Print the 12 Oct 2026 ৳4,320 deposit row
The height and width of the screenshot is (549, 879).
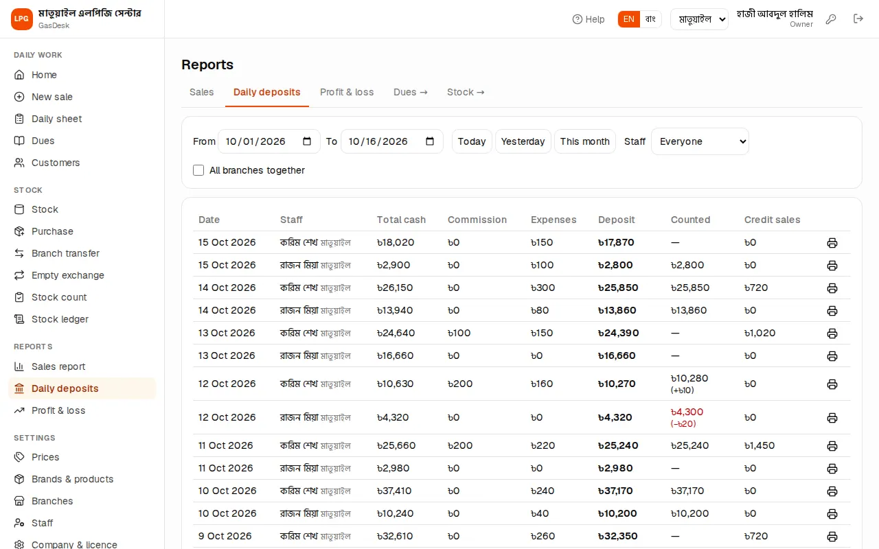click(x=832, y=418)
